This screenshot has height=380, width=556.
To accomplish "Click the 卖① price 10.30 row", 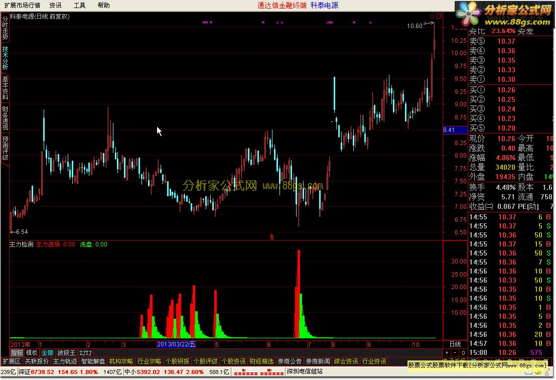I will point(511,79).
